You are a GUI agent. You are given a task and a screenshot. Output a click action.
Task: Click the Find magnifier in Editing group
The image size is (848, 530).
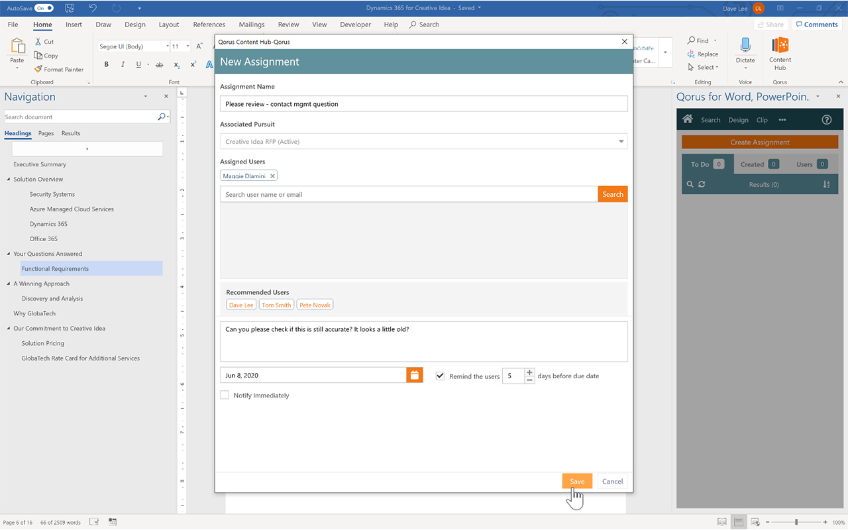(x=692, y=40)
